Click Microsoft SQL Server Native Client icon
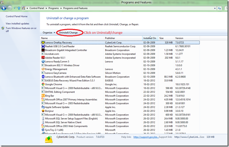This screenshot has width=229, height=147. 43,122
